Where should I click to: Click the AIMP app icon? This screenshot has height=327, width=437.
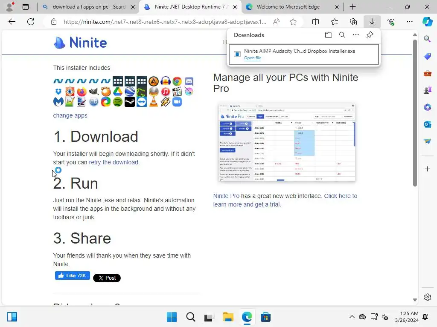pos(153,81)
